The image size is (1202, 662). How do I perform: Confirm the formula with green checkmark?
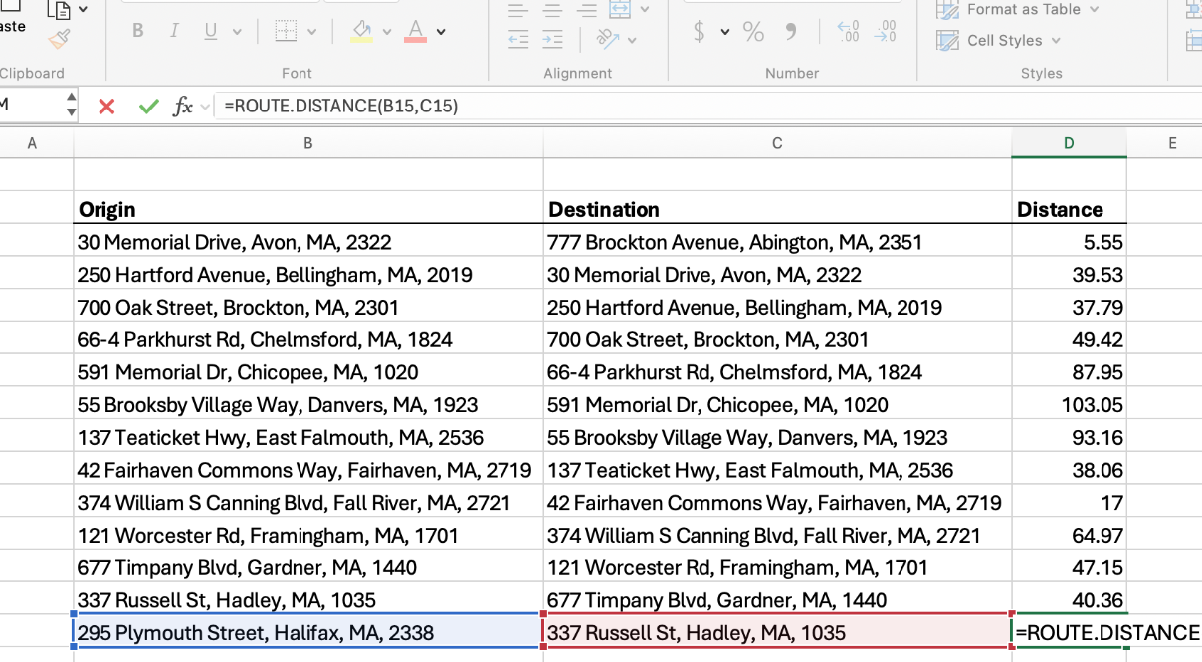(x=149, y=106)
